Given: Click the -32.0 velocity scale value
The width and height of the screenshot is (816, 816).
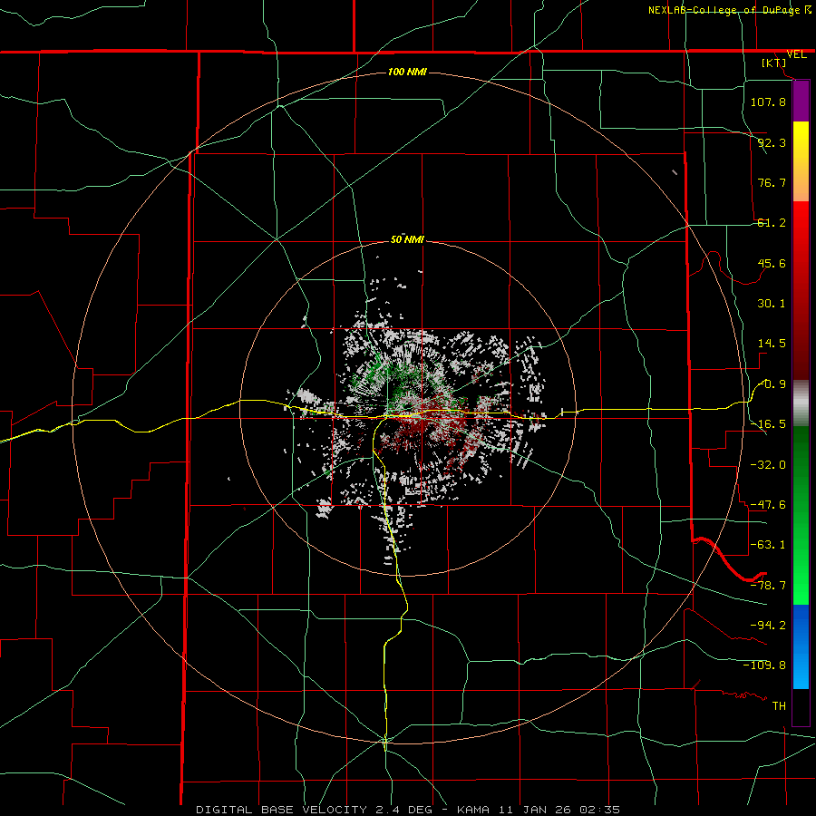Looking at the screenshot, I should [768, 465].
